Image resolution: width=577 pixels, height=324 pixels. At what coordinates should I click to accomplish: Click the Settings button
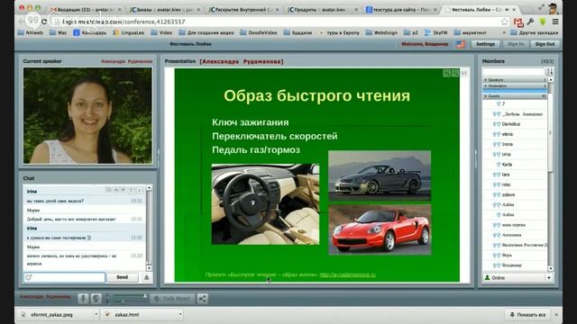(485, 44)
